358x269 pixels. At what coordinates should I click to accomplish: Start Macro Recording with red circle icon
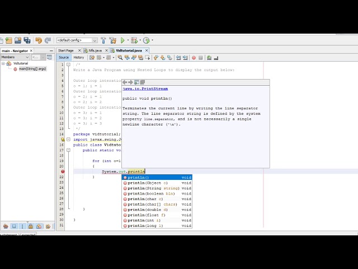click(x=194, y=58)
